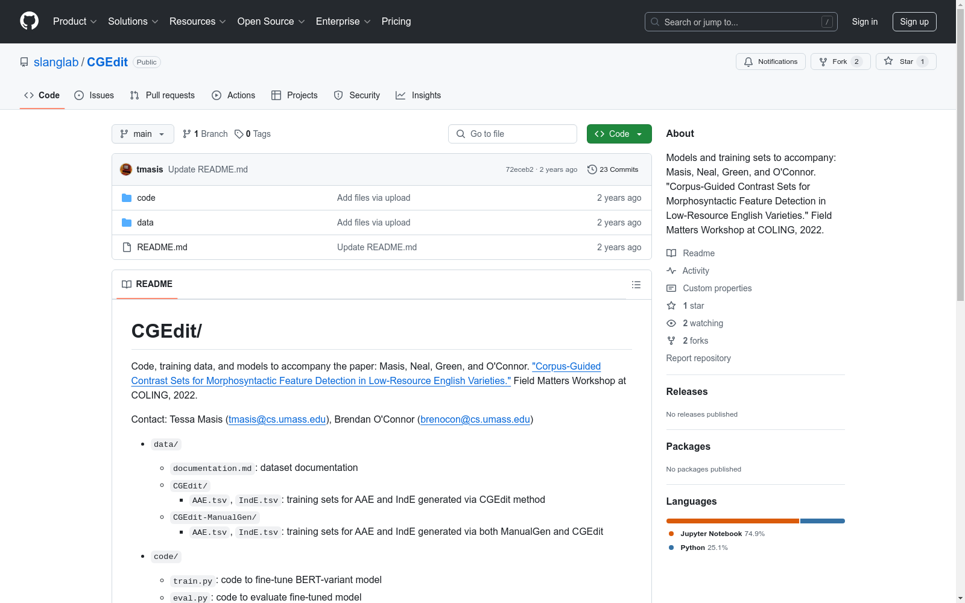Click the bell icon in Notifications

coord(748,62)
